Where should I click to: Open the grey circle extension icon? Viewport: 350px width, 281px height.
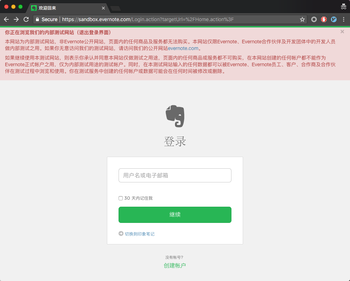[314, 19]
